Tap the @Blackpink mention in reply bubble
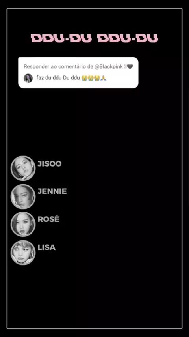 [x=108, y=67]
